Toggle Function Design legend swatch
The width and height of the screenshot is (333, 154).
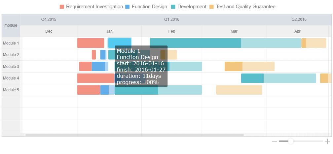128,7
